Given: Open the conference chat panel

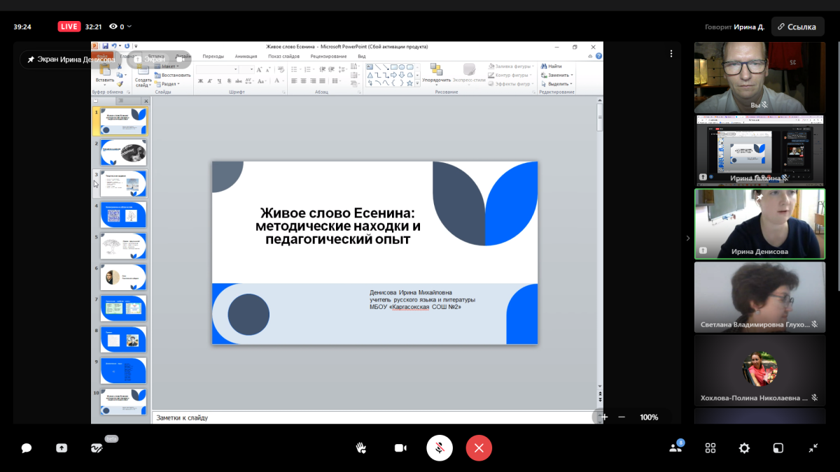Looking at the screenshot, I should coord(27,448).
